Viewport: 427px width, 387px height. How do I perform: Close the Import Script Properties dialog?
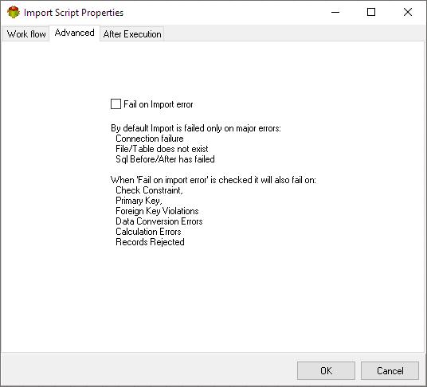pos(408,12)
